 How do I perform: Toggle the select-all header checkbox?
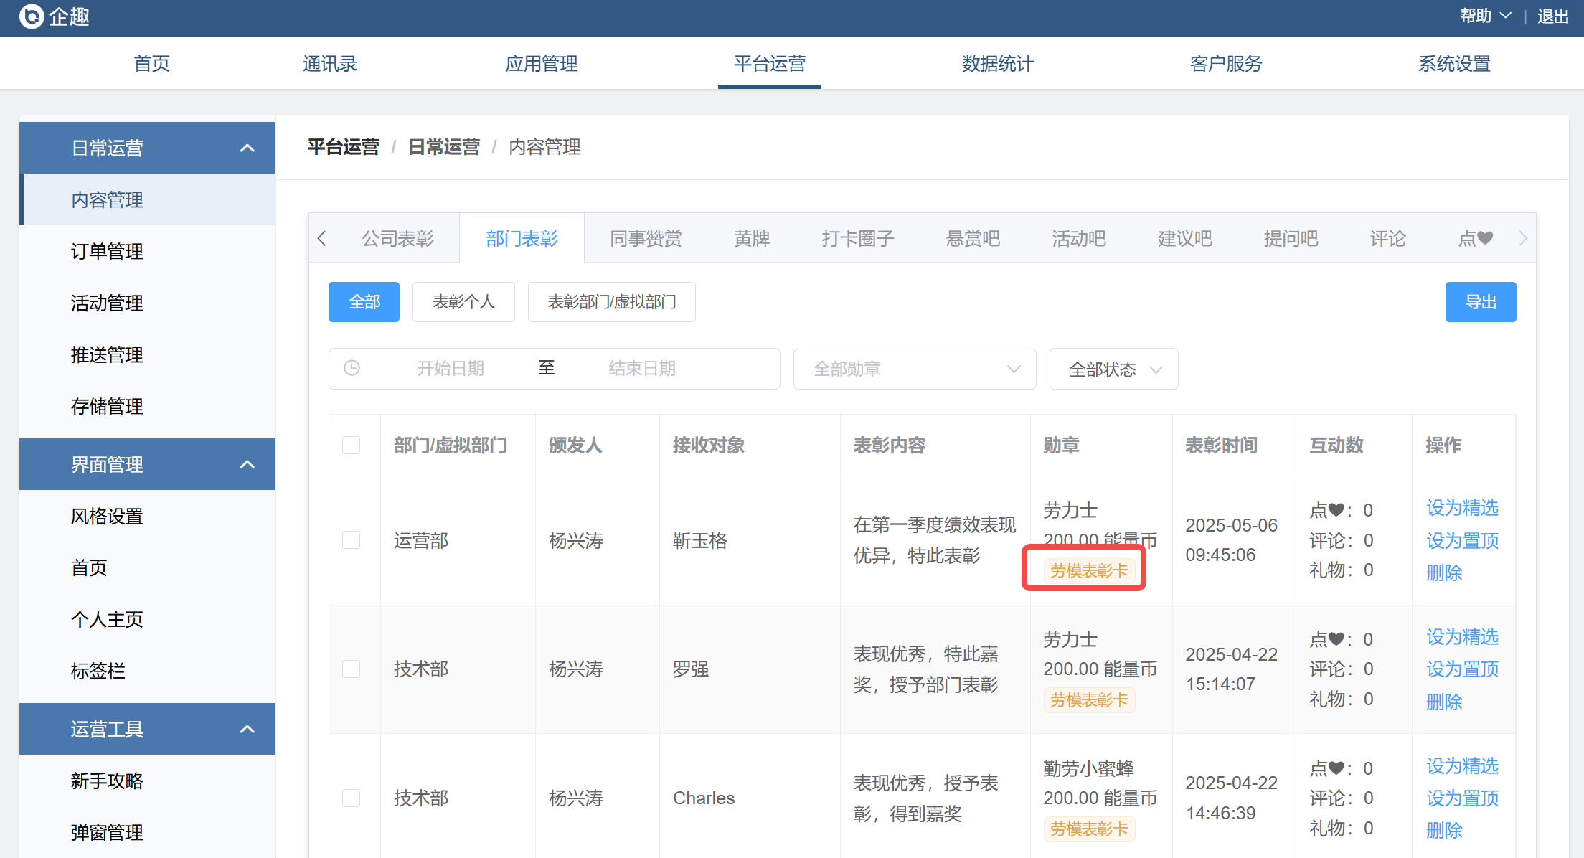[x=352, y=445]
